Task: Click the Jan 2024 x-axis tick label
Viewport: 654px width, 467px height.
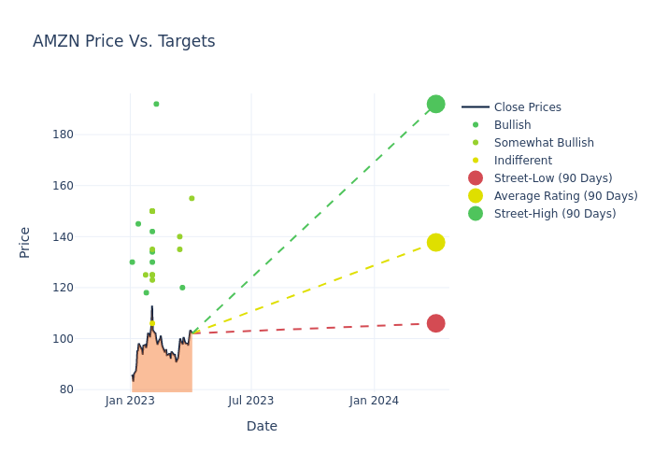Action: (374, 401)
